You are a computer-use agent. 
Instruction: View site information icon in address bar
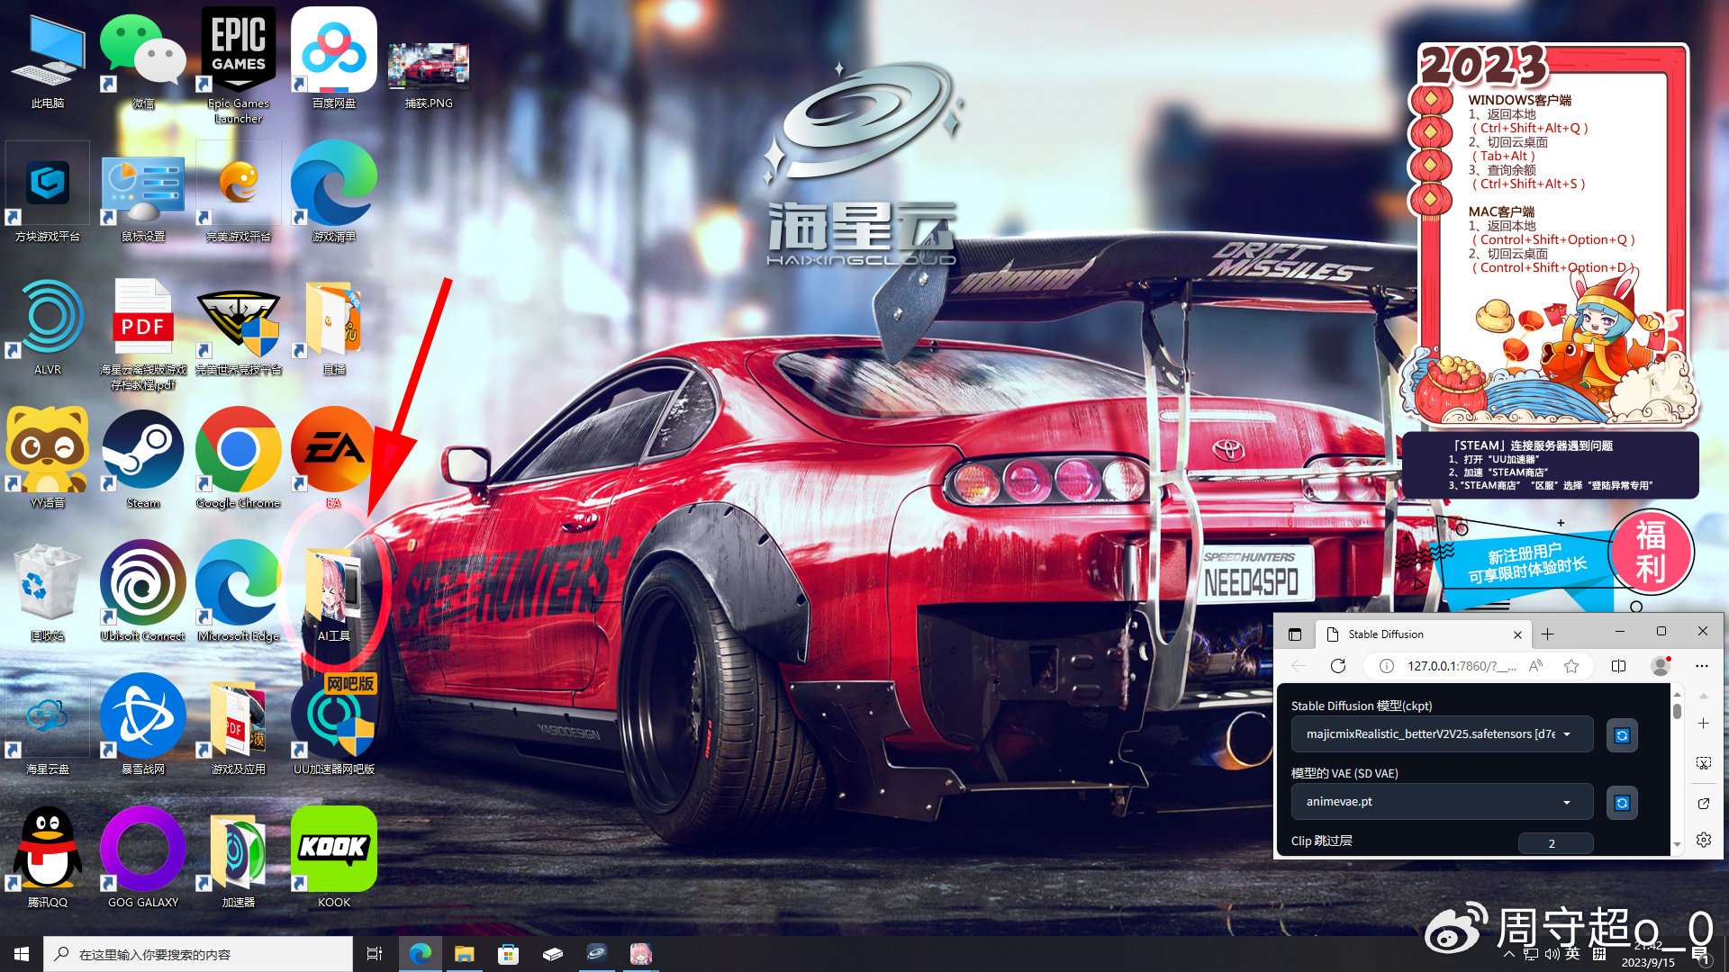(1387, 666)
